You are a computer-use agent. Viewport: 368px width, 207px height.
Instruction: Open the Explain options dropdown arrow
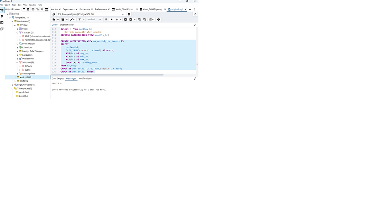135,20
